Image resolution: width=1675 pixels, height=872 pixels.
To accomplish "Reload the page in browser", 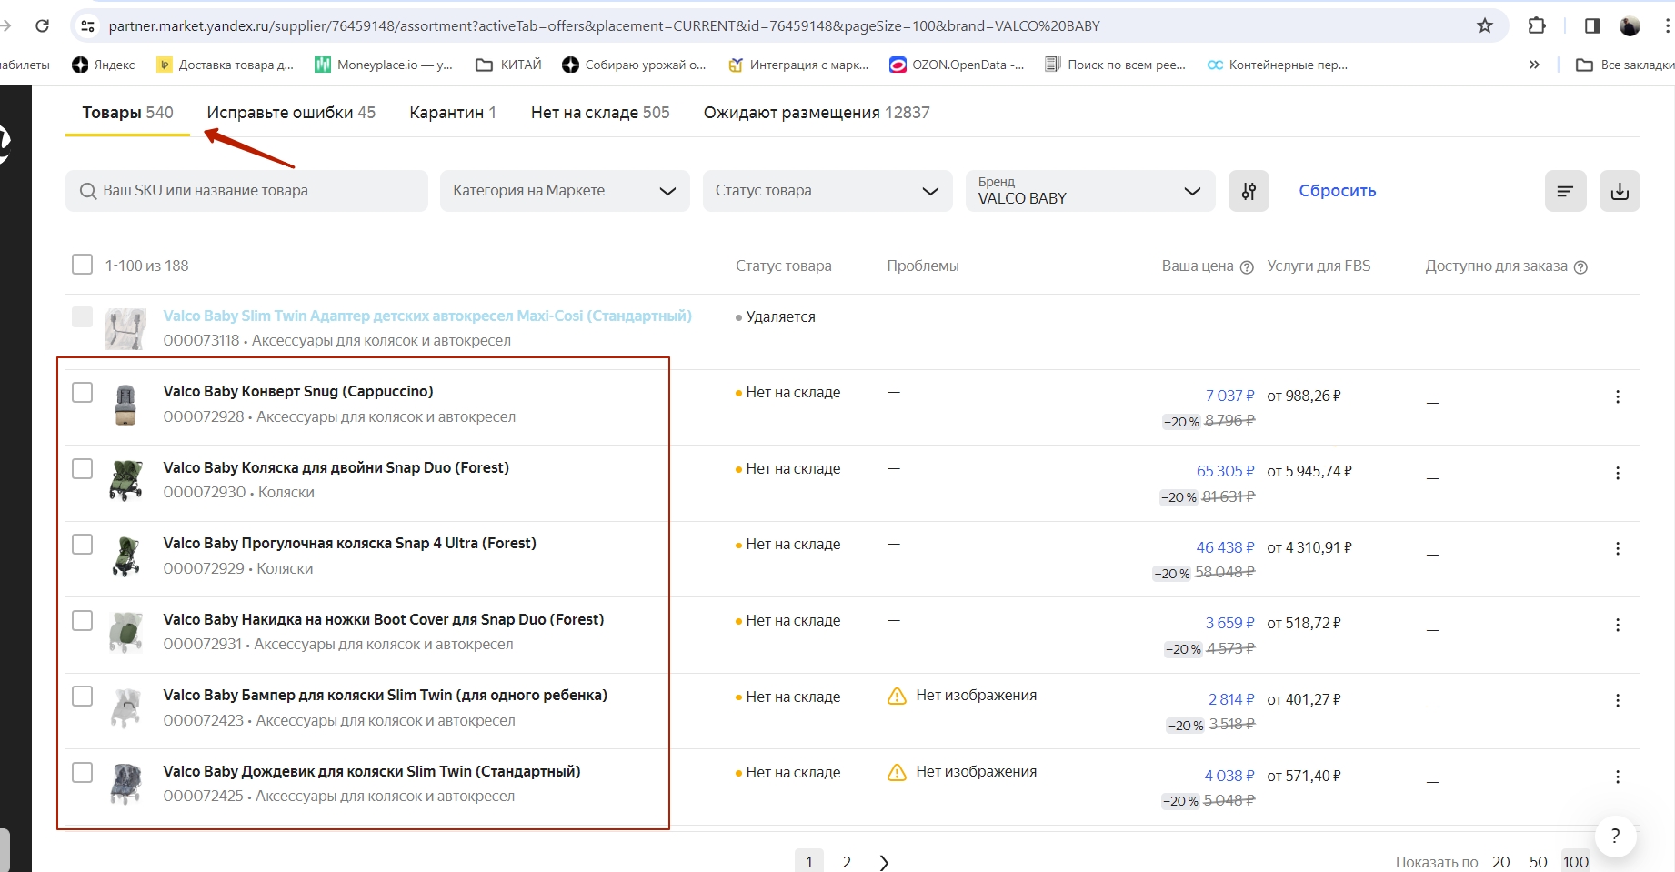I will tap(42, 25).
